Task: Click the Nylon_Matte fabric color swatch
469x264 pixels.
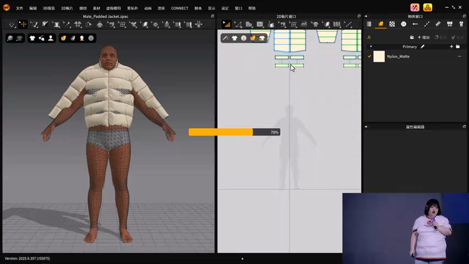Action: (x=379, y=56)
